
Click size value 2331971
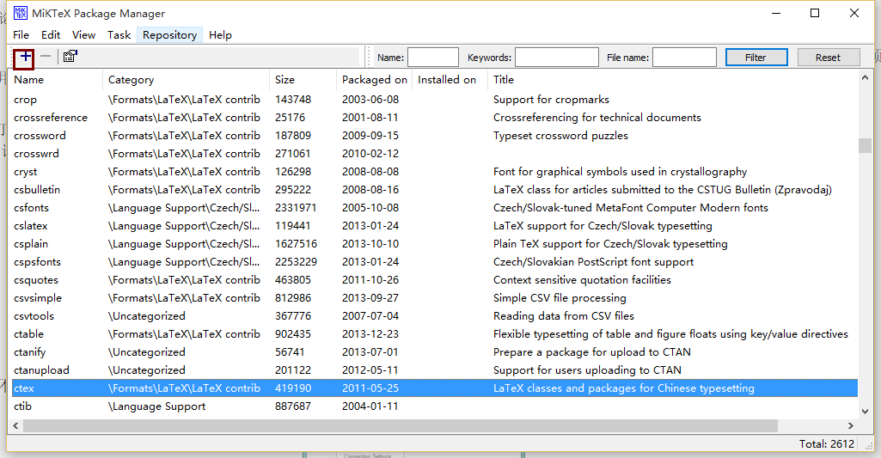pyautogui.click(x=296, y=207)
